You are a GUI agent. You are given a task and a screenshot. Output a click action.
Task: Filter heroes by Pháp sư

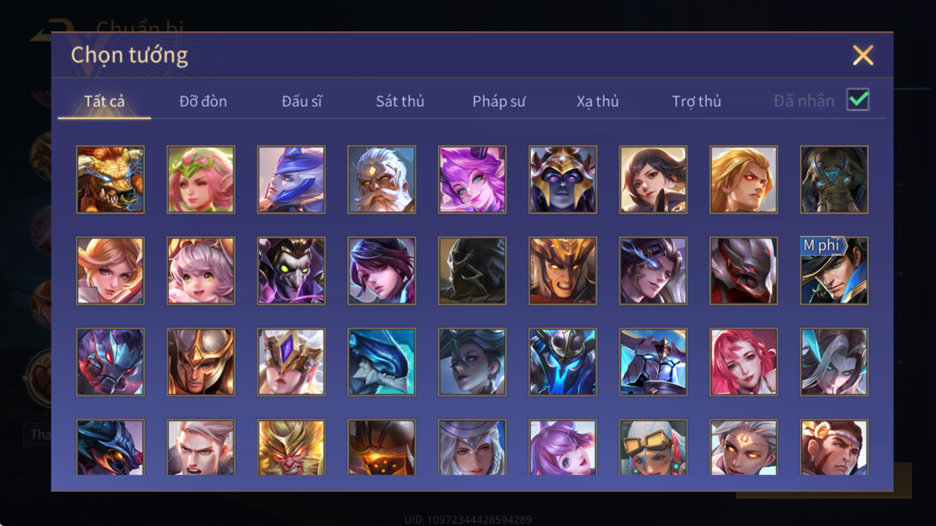(x=499, y=101)
